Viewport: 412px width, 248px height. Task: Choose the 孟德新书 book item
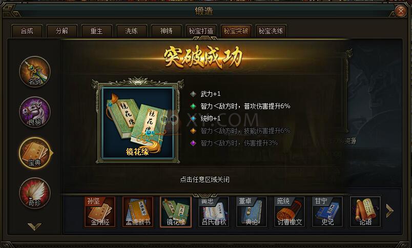pos(138,212)
